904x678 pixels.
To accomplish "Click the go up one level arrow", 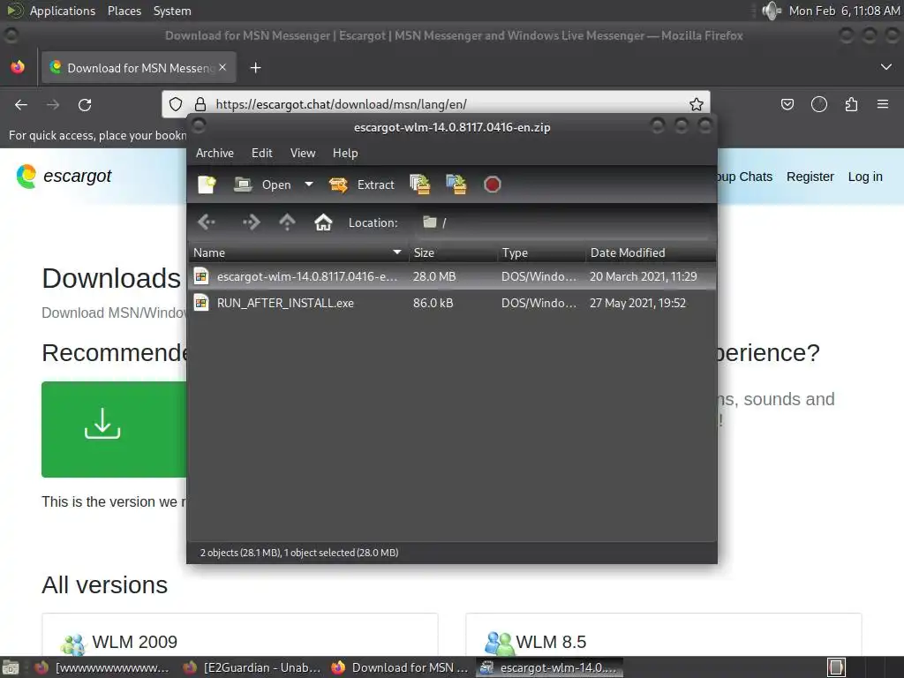I will (x=287, y=222).
